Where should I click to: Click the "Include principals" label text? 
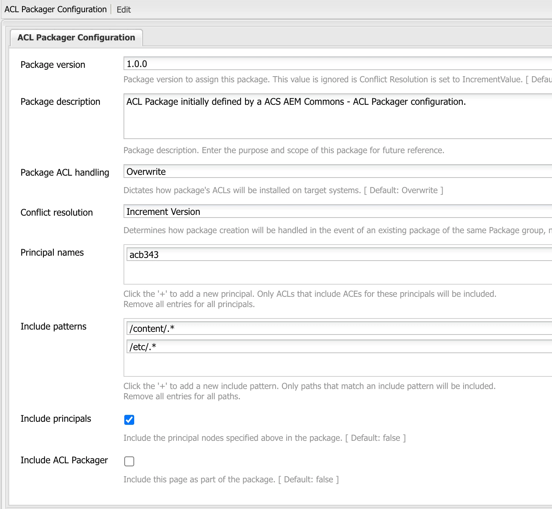pos(56,419)
